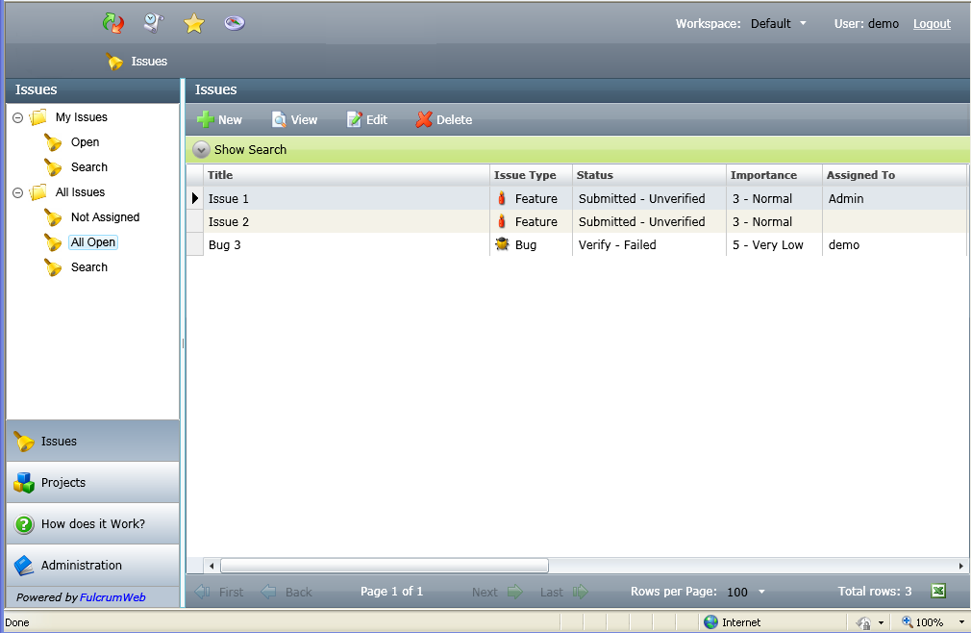Collapse the My Issues tree folder
This screenshot has width=971, height=633.
click(x=18, y=117)
